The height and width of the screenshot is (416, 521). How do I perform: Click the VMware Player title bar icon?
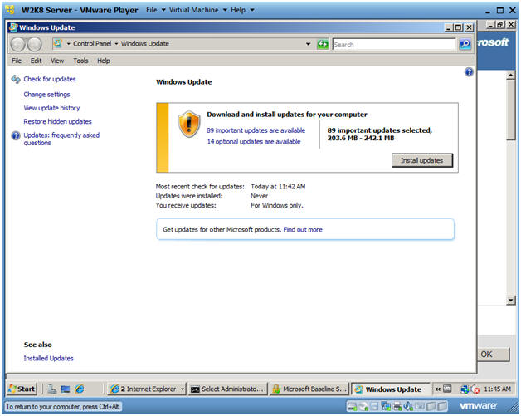[10, 10]
